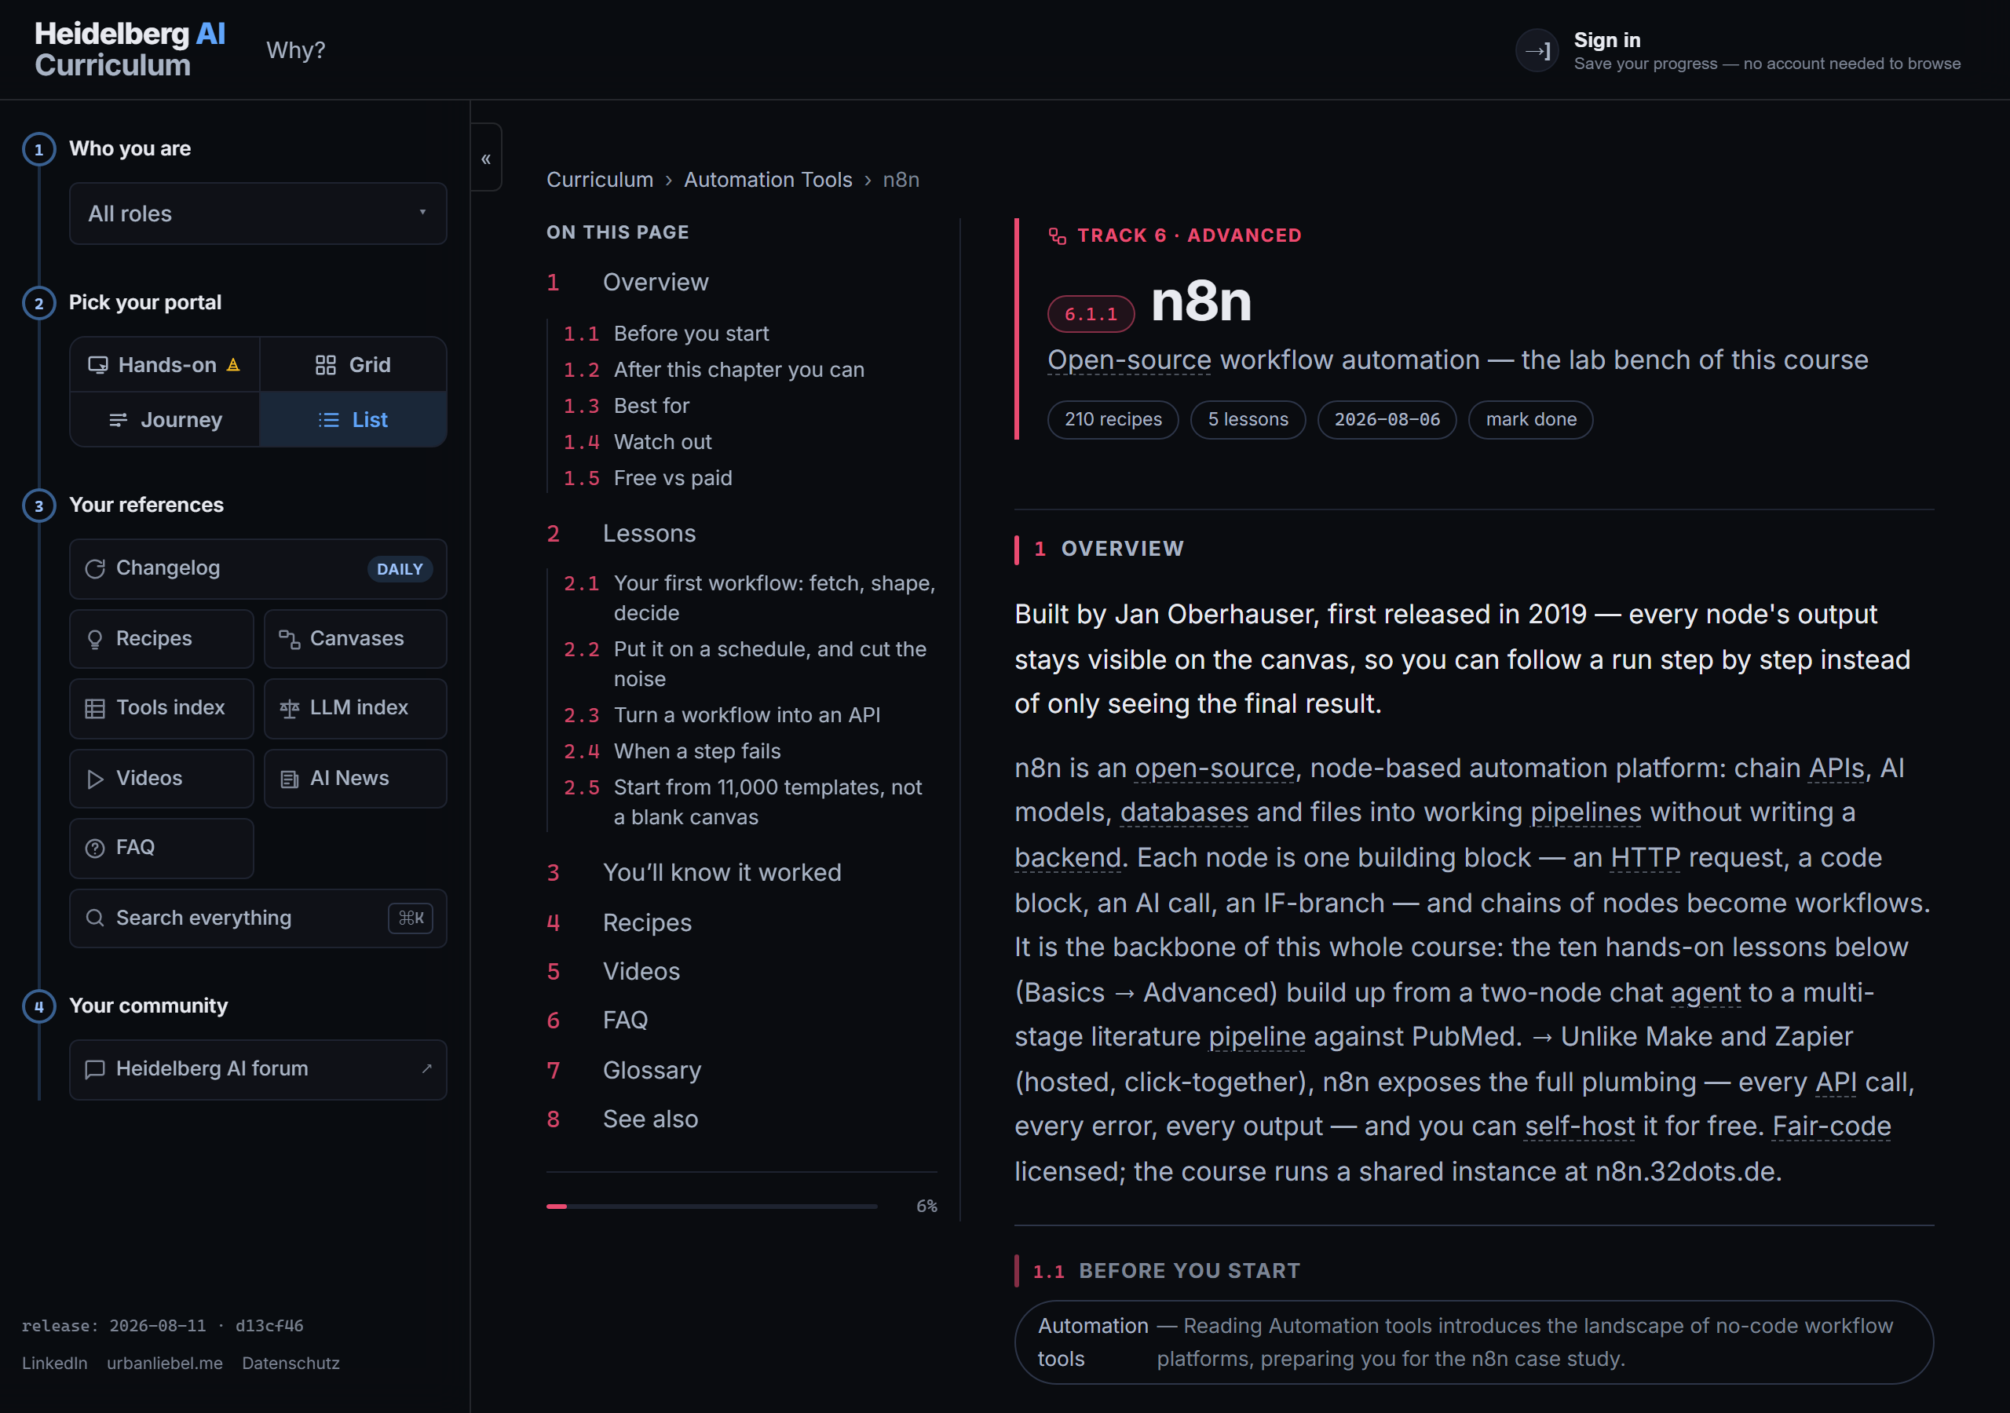Select the Hands-on portal option
This screenshot has height=1413, width=2010.
point(165,364)
